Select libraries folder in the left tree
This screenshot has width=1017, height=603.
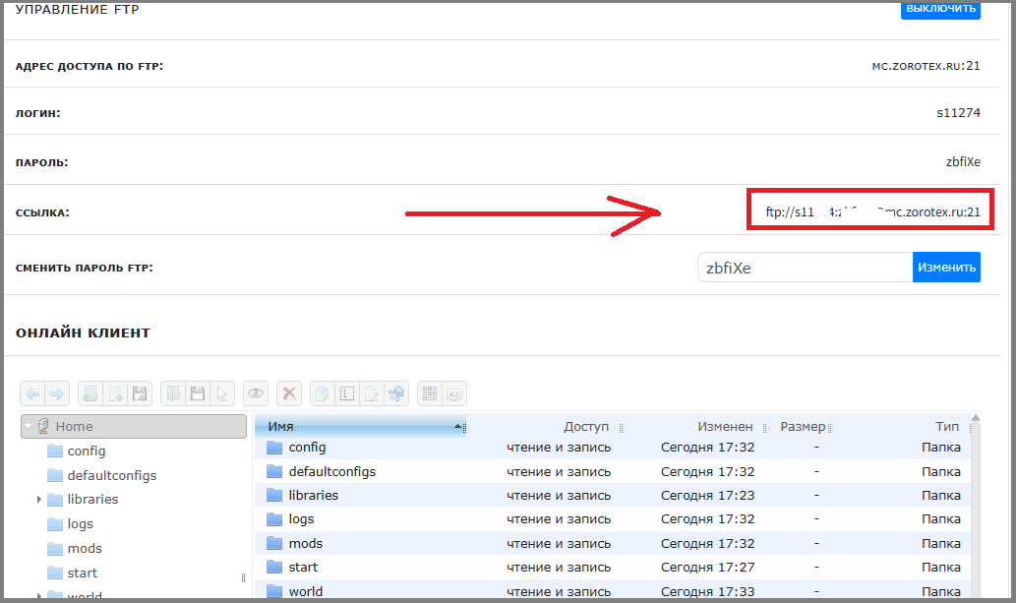pos(92,500)
